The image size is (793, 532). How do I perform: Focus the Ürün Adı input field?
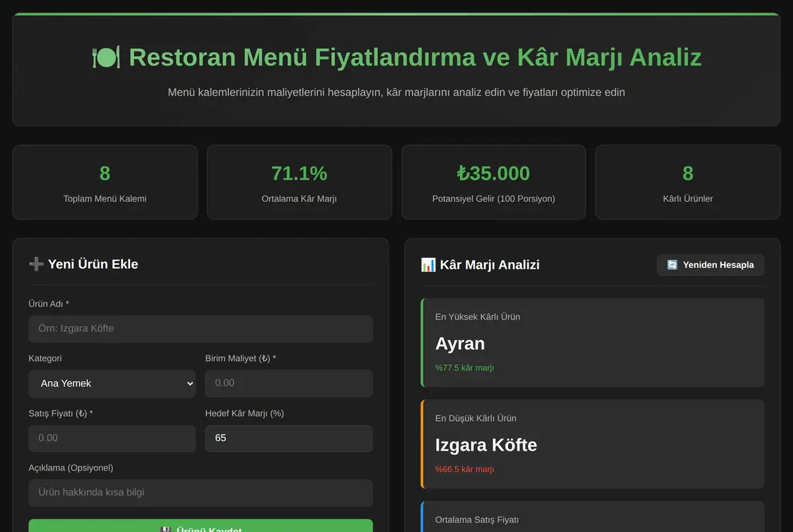click(x=201, y=329)
